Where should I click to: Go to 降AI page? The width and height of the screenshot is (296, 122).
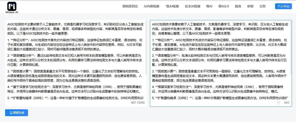(x=209, y=6)
